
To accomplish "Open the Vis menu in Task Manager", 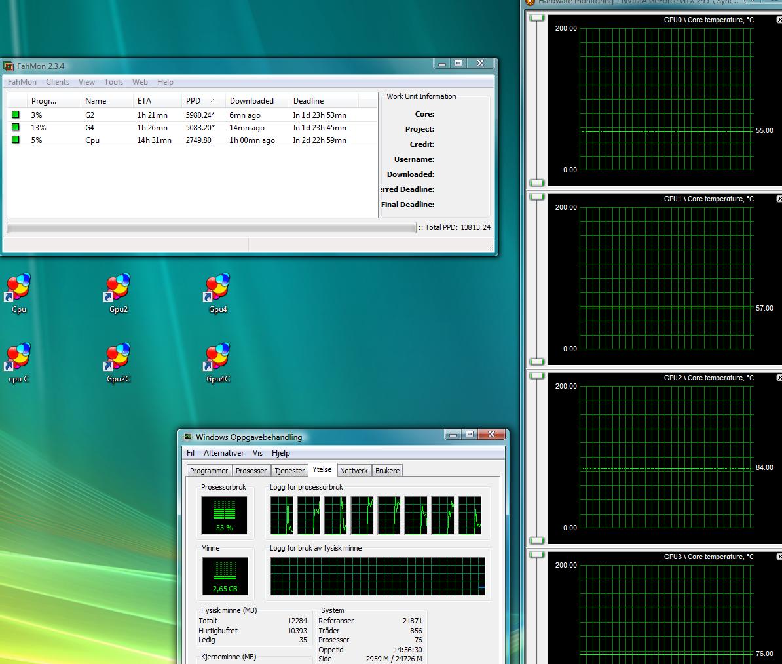I will [x=257, y=453].
